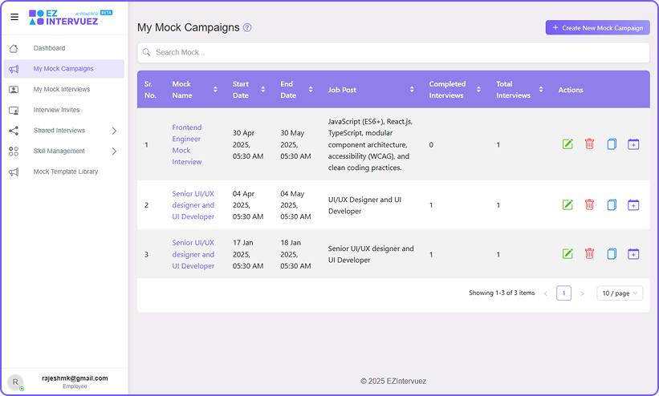Open Shared Interviews menu item
The image size is (659, 396).
click(x=64, y=131)
